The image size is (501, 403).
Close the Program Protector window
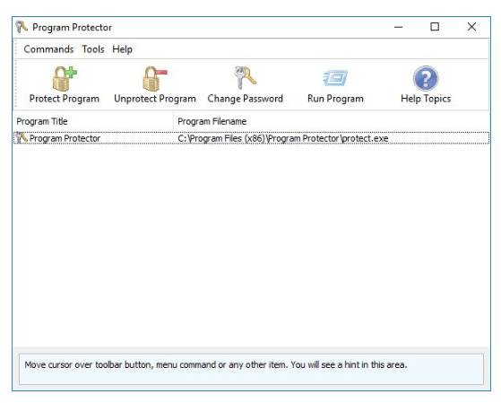pos(471,27)
